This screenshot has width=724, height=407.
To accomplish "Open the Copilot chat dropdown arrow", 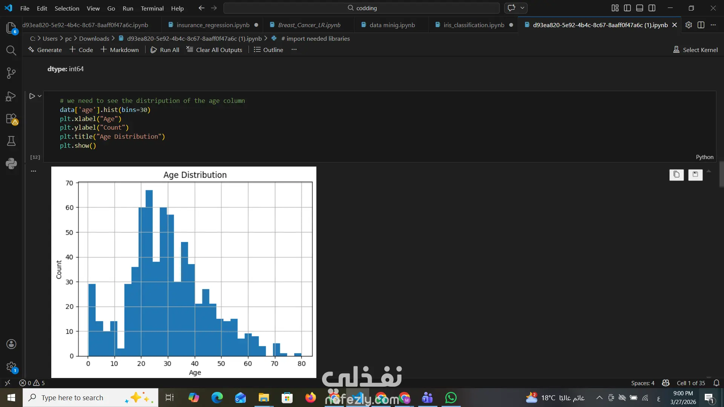I will pyautogui.click(x=522, y=8).
